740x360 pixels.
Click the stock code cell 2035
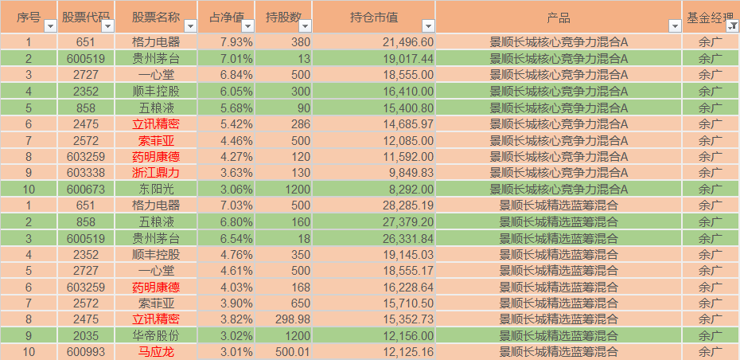pyautogui.click(x=86, y=335)
